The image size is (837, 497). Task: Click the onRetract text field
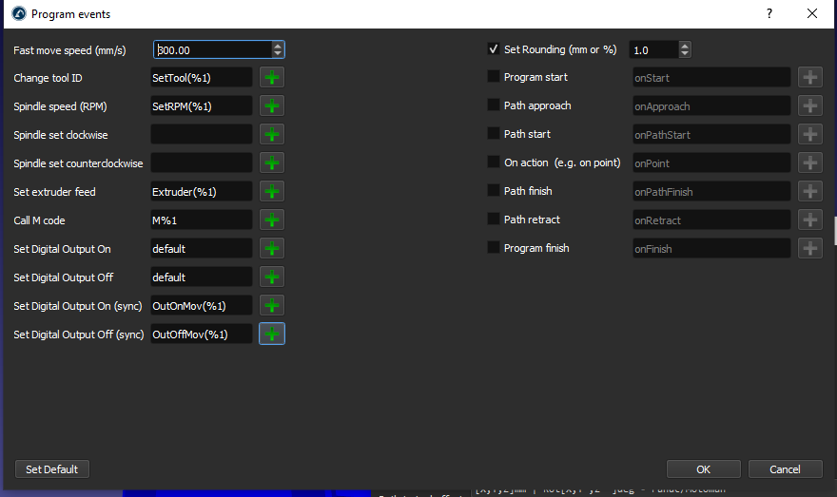click(x=711, y=220)
